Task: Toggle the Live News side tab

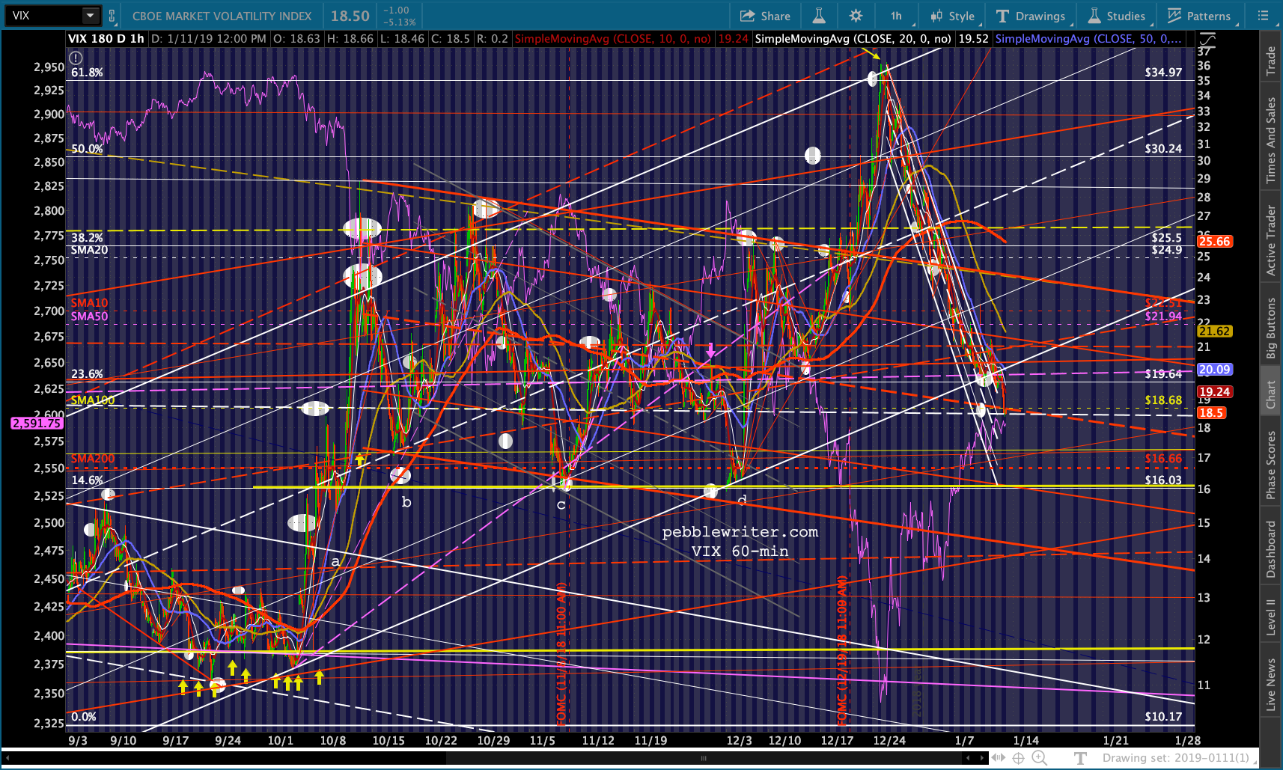Action: 1270,684
